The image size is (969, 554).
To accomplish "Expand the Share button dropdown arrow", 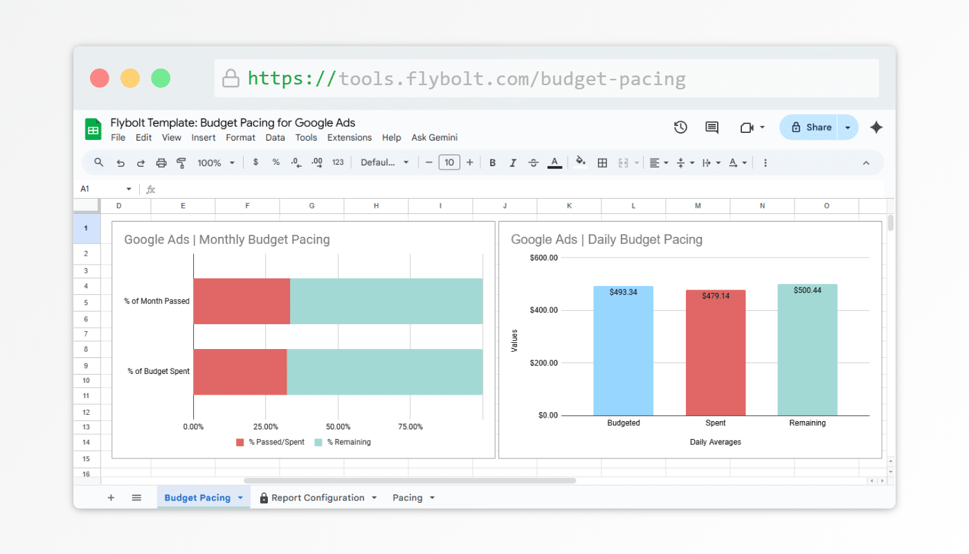I will pos(848,127).
